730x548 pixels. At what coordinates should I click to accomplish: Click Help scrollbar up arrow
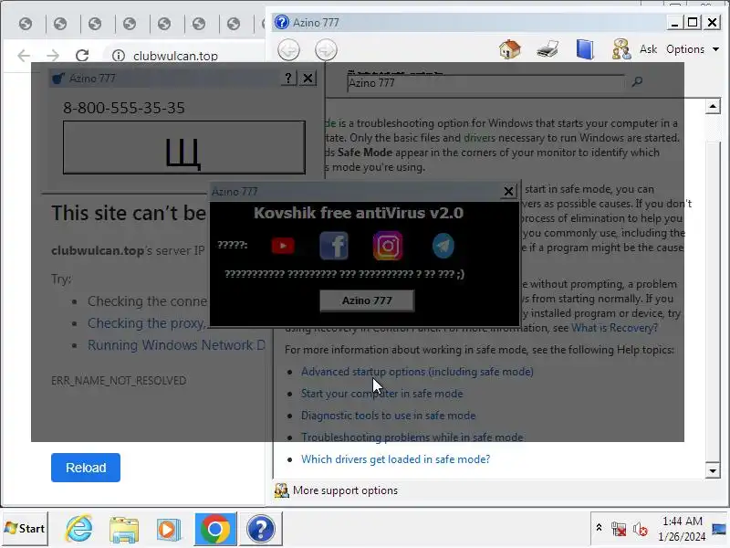click(x=713, y=106)
